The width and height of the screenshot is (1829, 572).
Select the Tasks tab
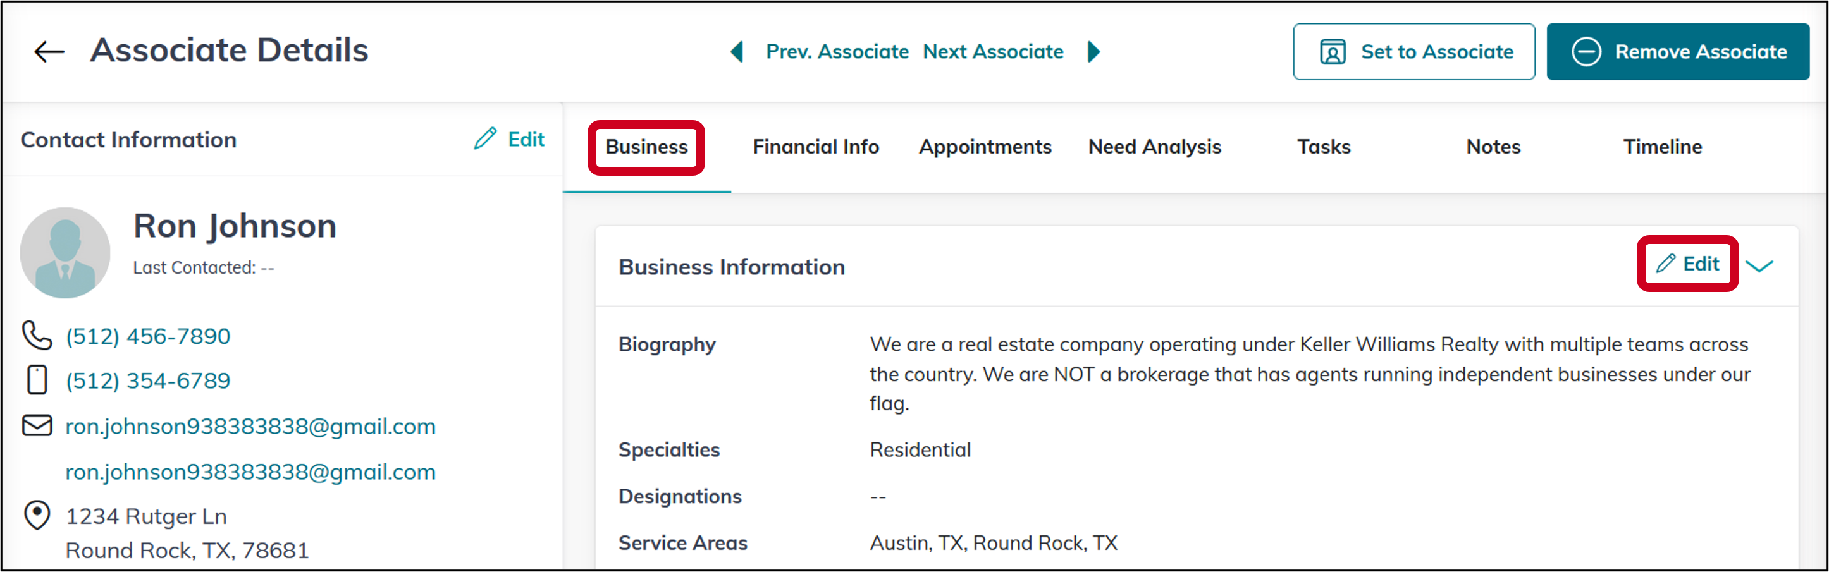coord(1324,147)
